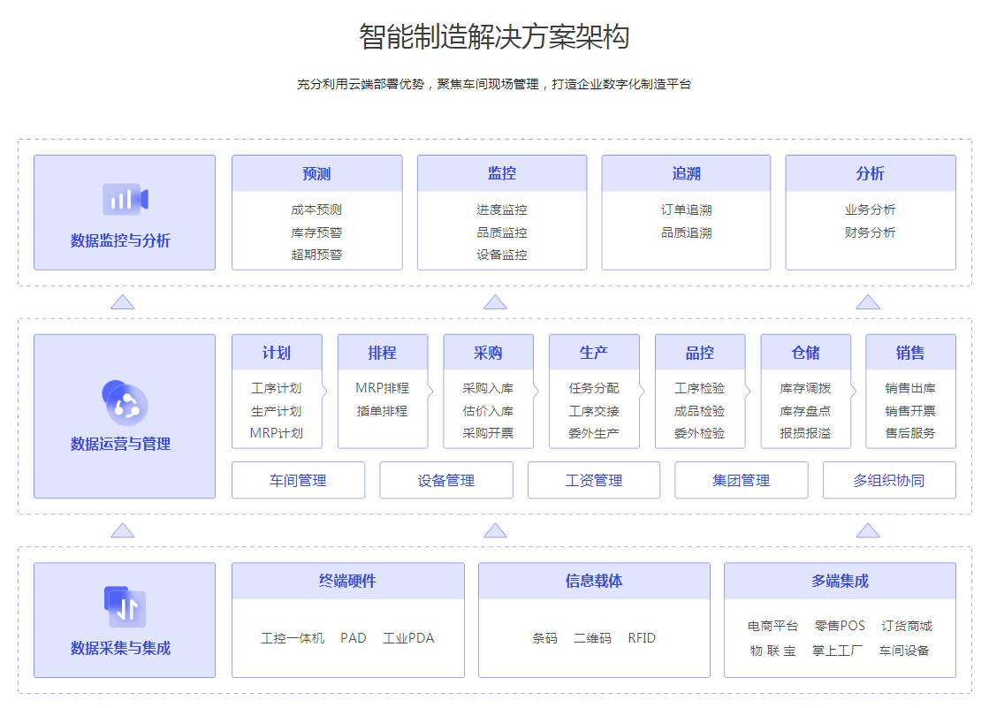This screenshot has height=708, width=989.
Task: Click the center upward triangle below 监控 panel
Action: 495,302
